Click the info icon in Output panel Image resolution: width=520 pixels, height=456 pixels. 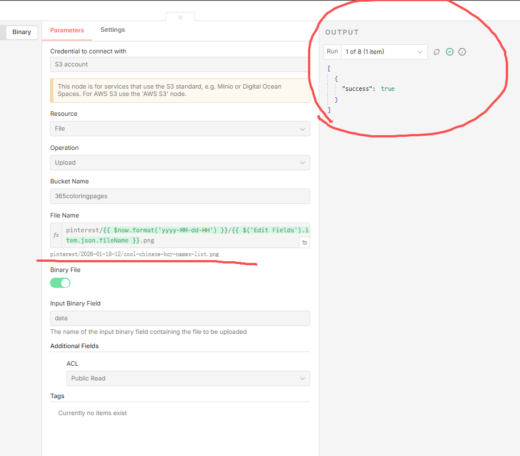click(462, 52)
